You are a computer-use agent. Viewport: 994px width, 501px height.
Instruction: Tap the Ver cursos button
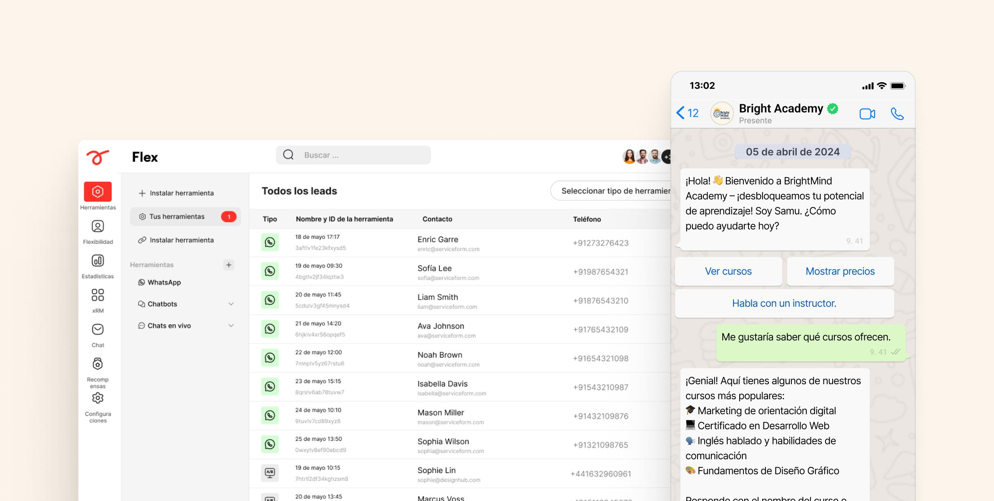tap(728, 271)
